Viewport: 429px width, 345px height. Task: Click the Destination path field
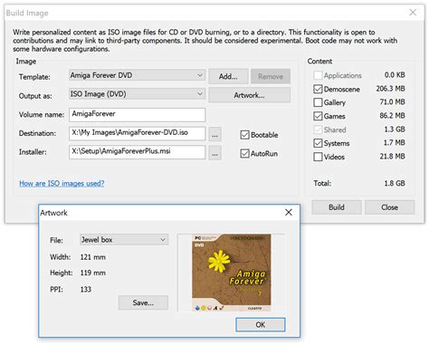(137, 133)
